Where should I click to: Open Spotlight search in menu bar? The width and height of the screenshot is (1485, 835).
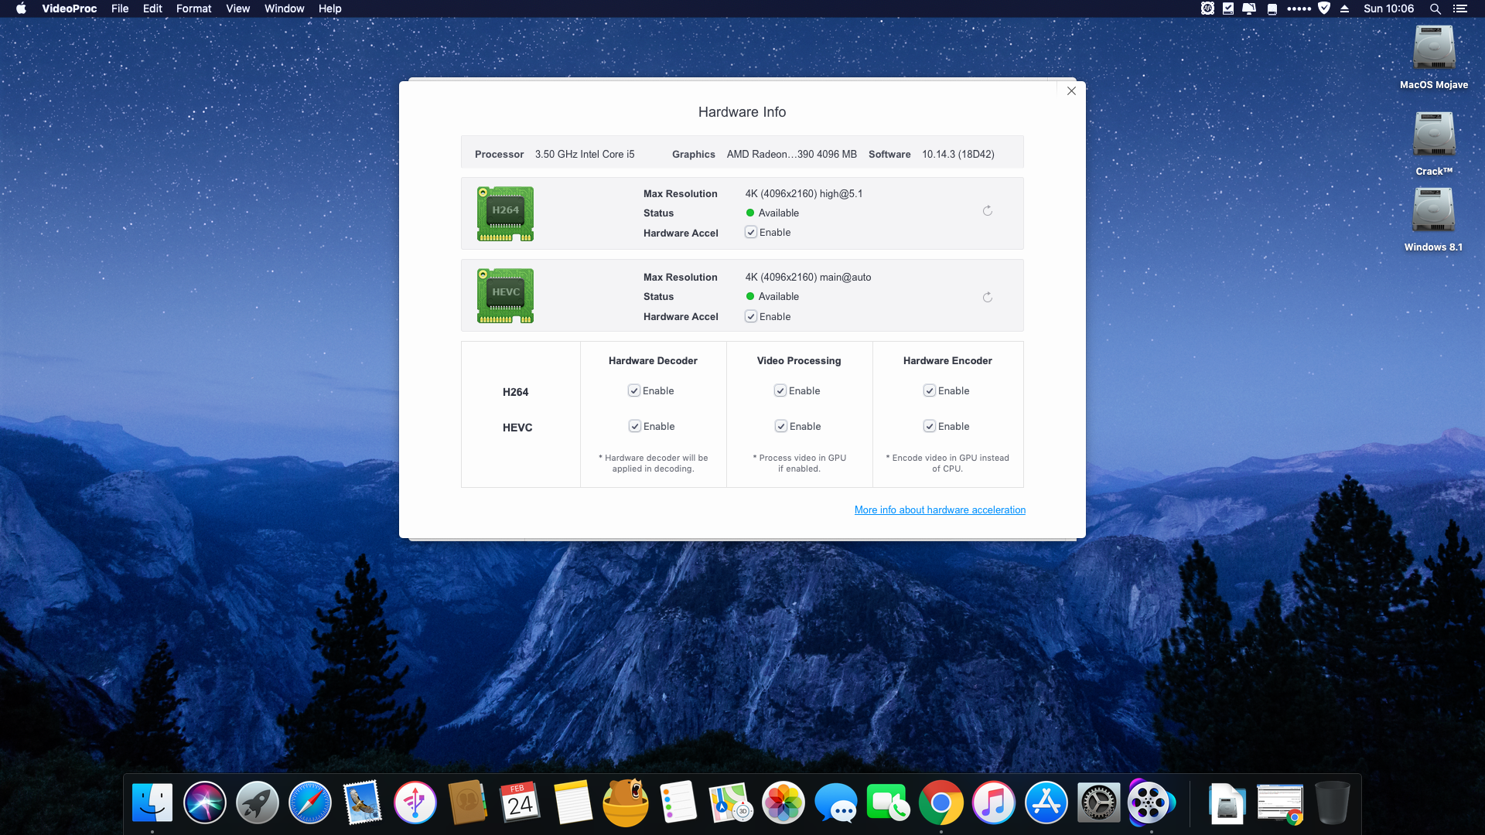[1435, 9]
